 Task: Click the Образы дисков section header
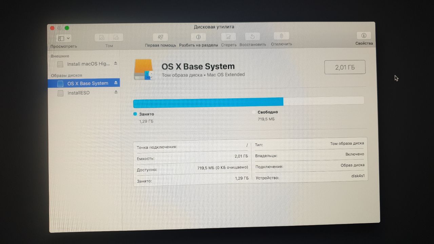point(66,75)
